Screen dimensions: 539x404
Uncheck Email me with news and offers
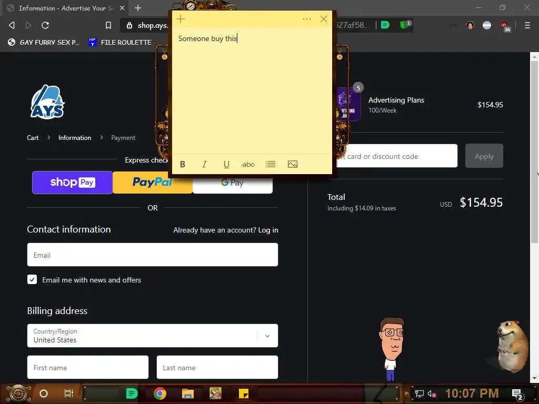click(x=32, y=279)
